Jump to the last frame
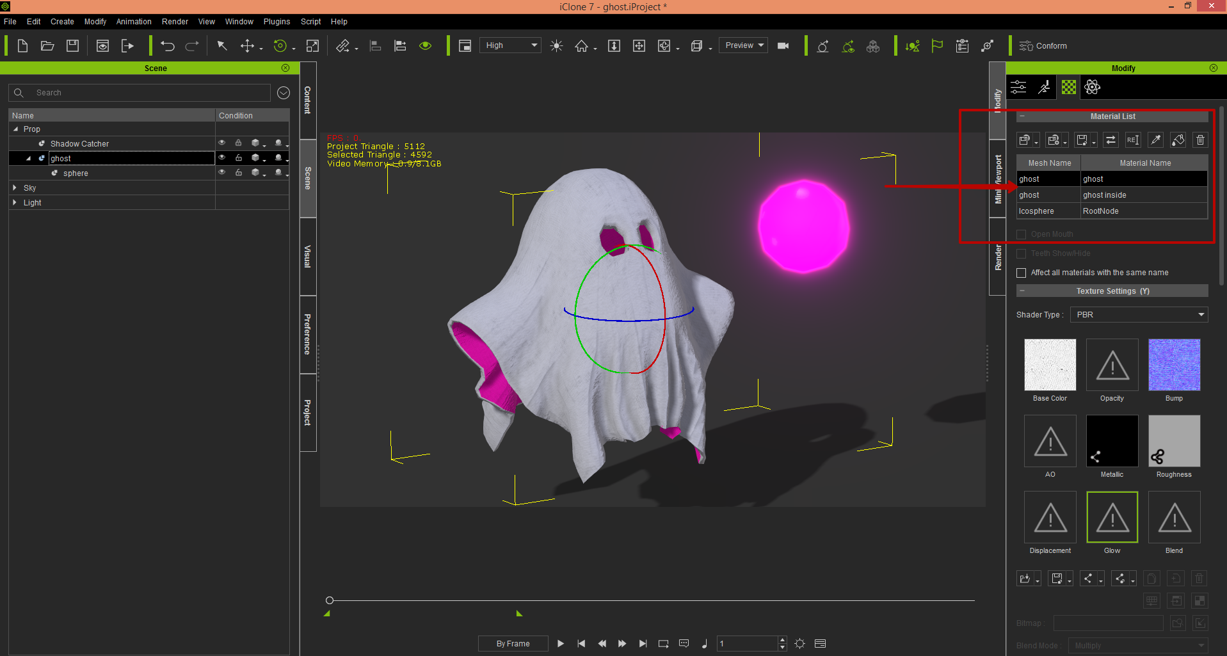The width and height of the screenshot is (1227, 656). point(643,643)
